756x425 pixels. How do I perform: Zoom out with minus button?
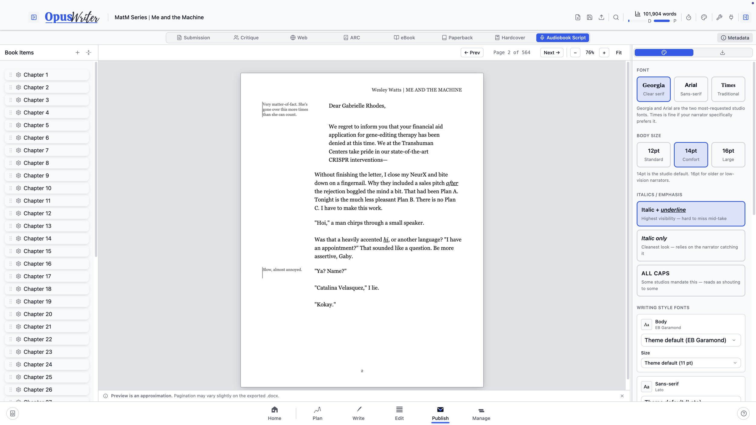click(575, 53)
